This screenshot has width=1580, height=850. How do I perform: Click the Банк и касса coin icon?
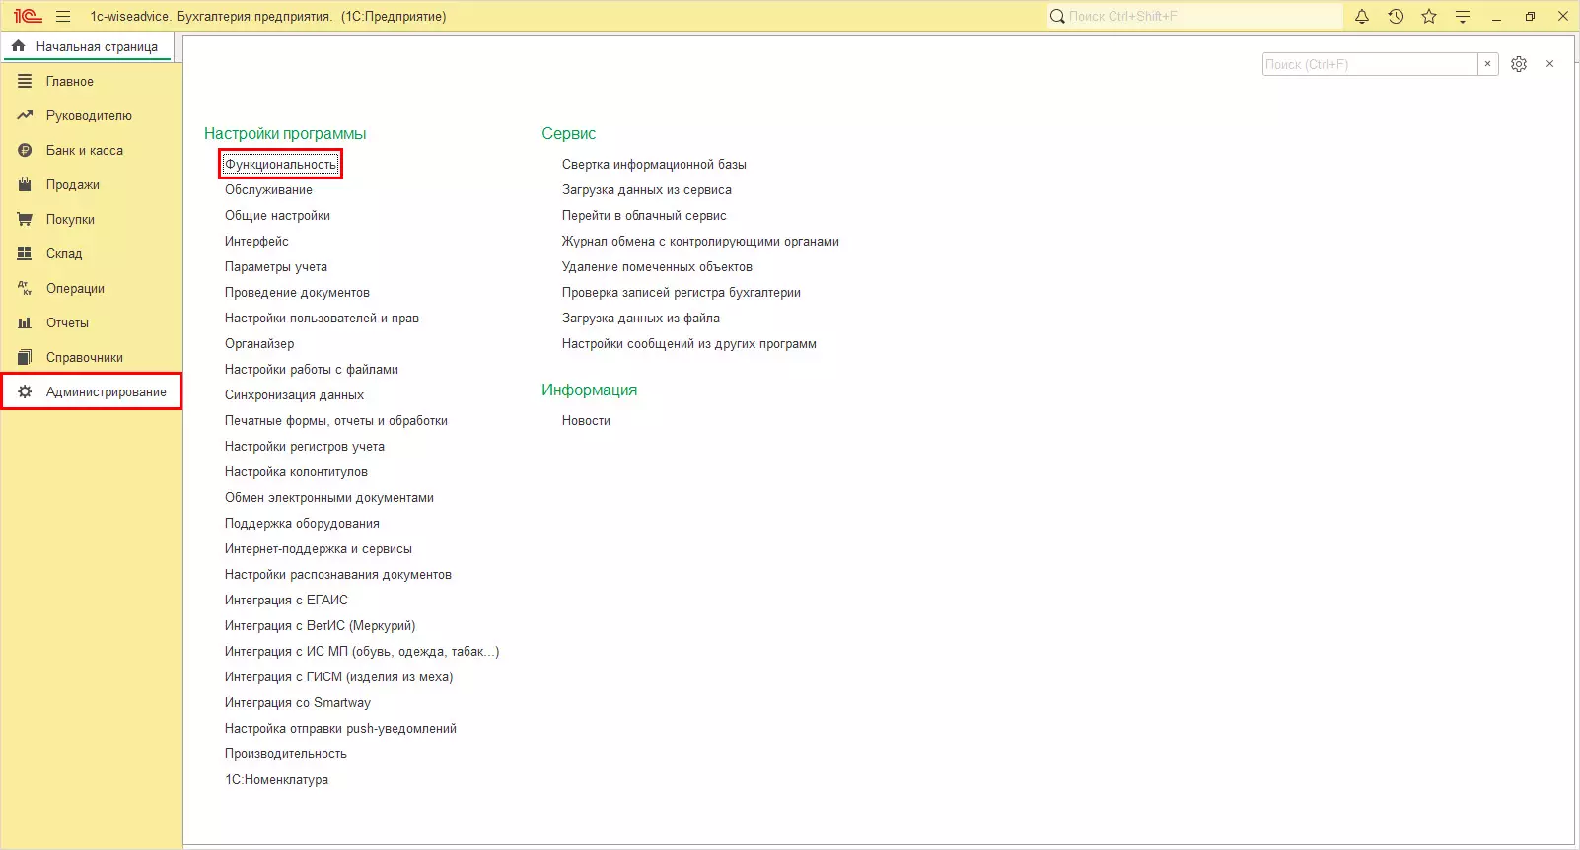(25, 150)
